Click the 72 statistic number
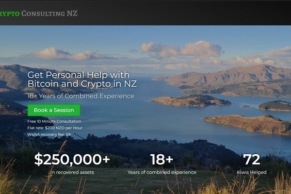 [x=251, y=160]
